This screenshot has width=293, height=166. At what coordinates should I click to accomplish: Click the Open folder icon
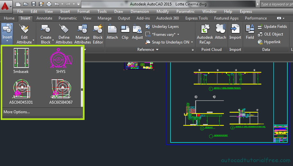[26, 4]
